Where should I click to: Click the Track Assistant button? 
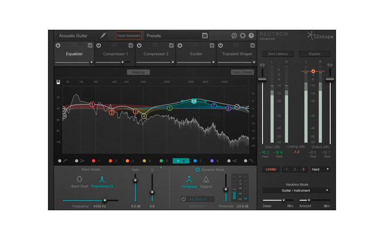pyautogui.click(x=129, y=36)
